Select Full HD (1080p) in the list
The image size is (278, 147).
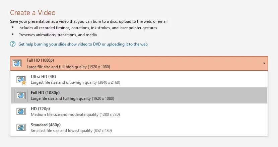tap(45, 93)
